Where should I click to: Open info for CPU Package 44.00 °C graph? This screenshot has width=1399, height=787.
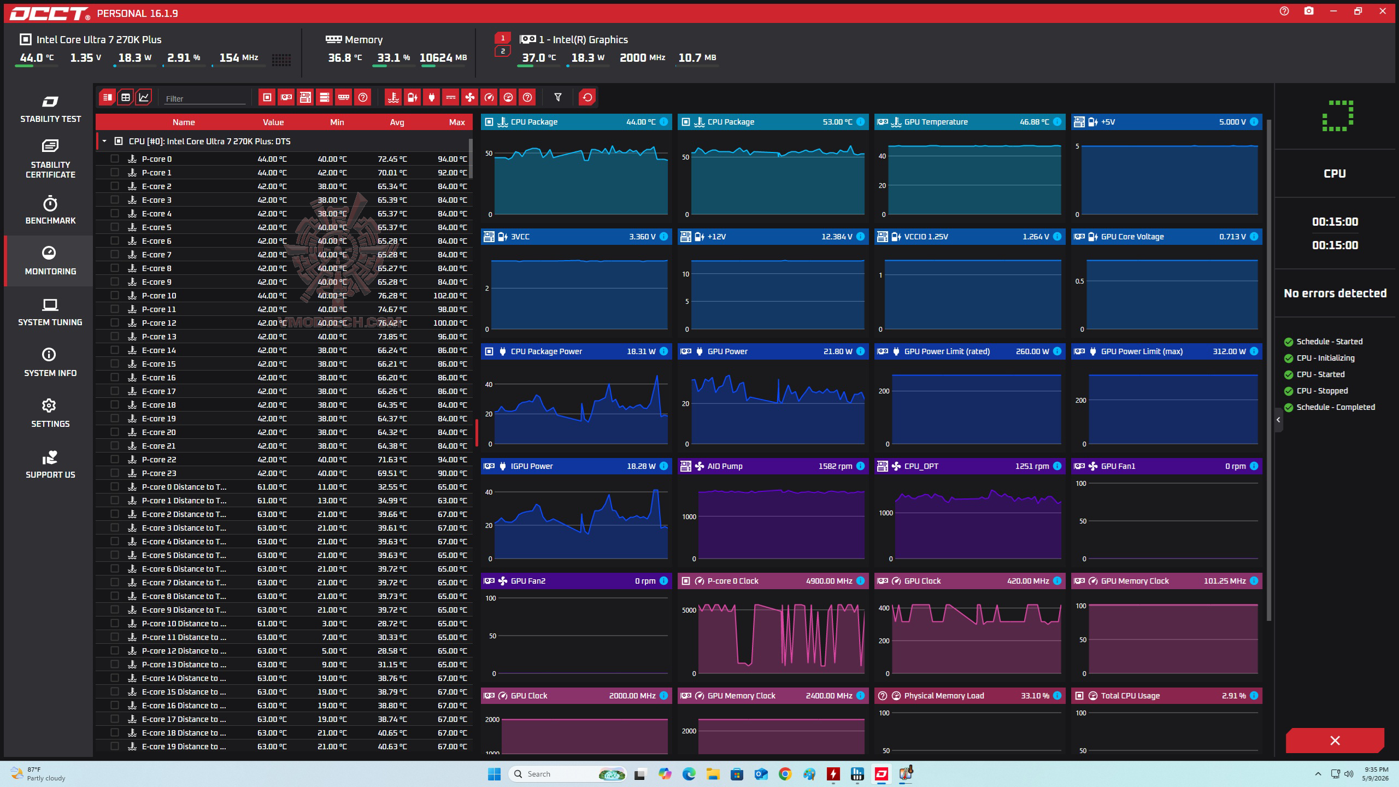tap(663, 122)
